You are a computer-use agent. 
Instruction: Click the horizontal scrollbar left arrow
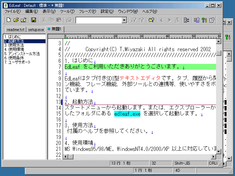pyautogui.click(x=65, y=157)
